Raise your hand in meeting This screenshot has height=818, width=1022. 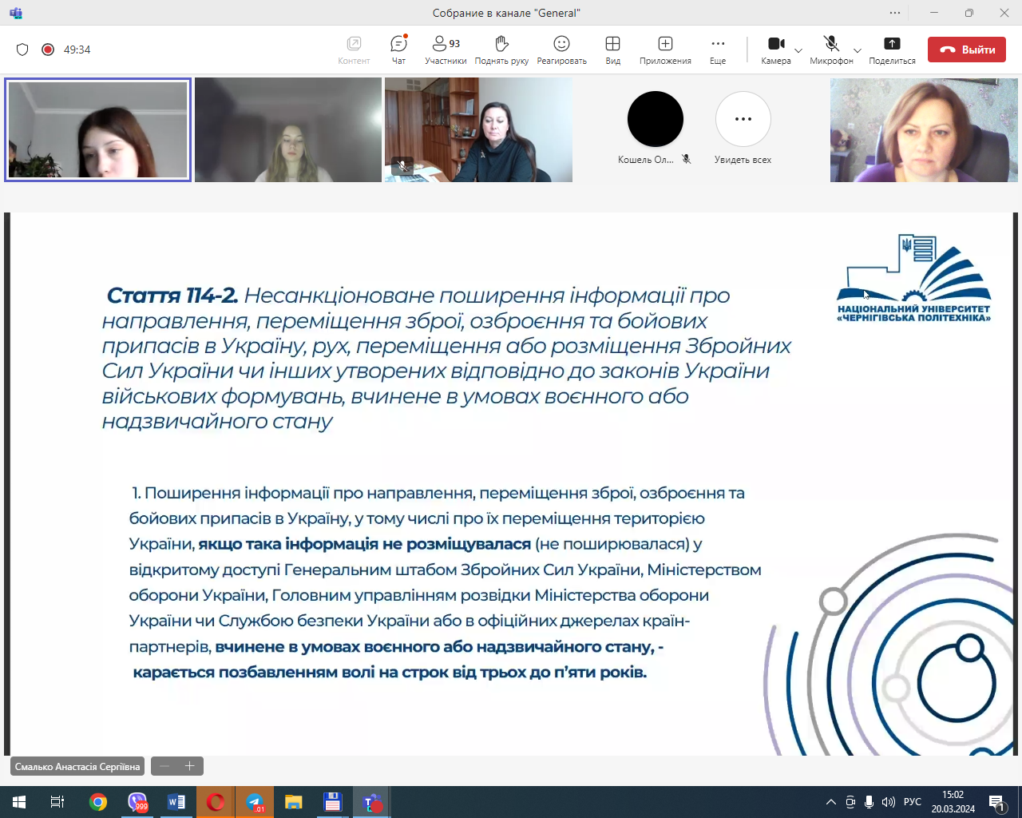pyautogui.click(x=501, y=50)
